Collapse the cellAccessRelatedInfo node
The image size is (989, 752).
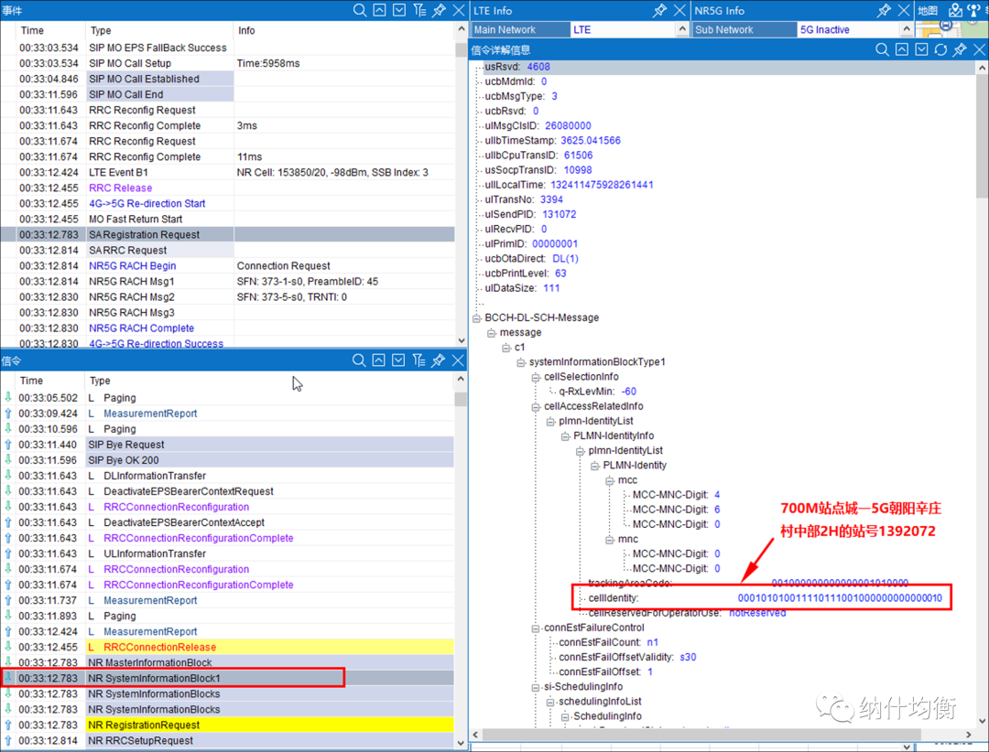pyautogui.click(x=536, y=406)
